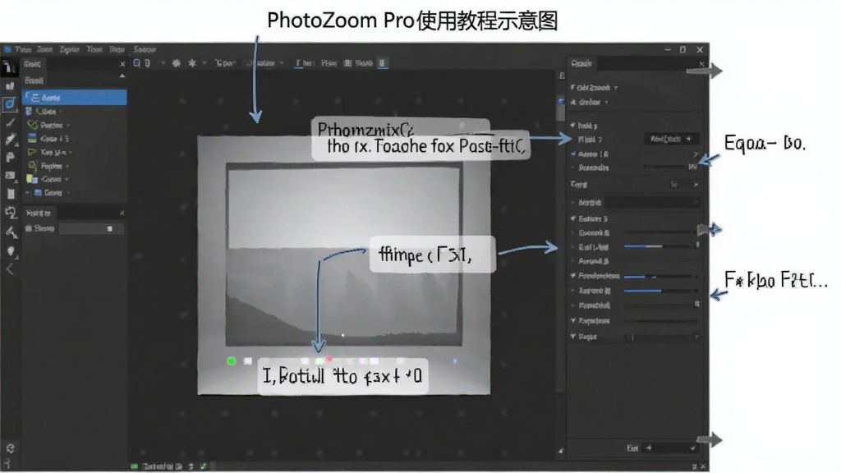841x473 pixels.
Task: Select the blue highlighted row in the left list
Action: click(75, 98)
